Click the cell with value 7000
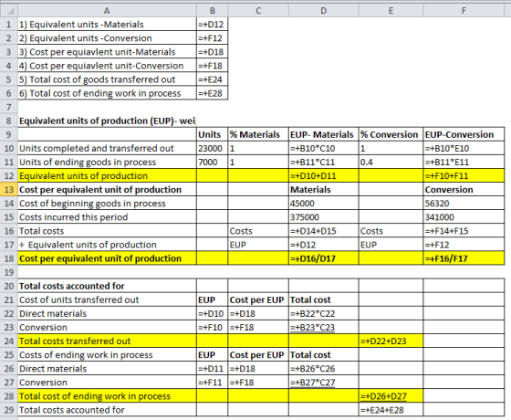This screenshot has height=420, width=511. (x=212, y=163)
